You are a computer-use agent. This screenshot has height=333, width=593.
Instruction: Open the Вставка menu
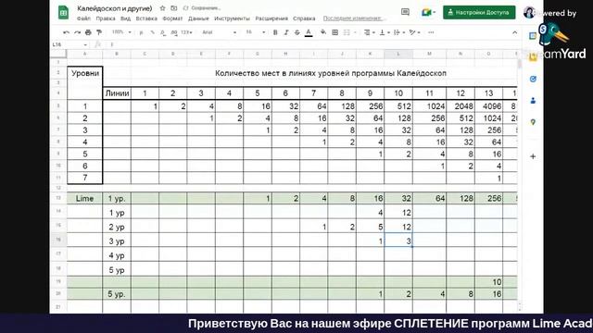146,18
